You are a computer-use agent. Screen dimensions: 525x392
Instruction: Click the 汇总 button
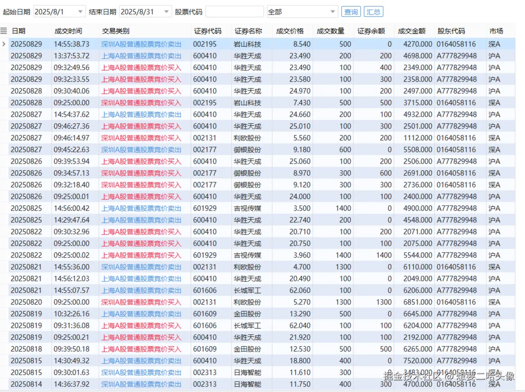[373, 12]
